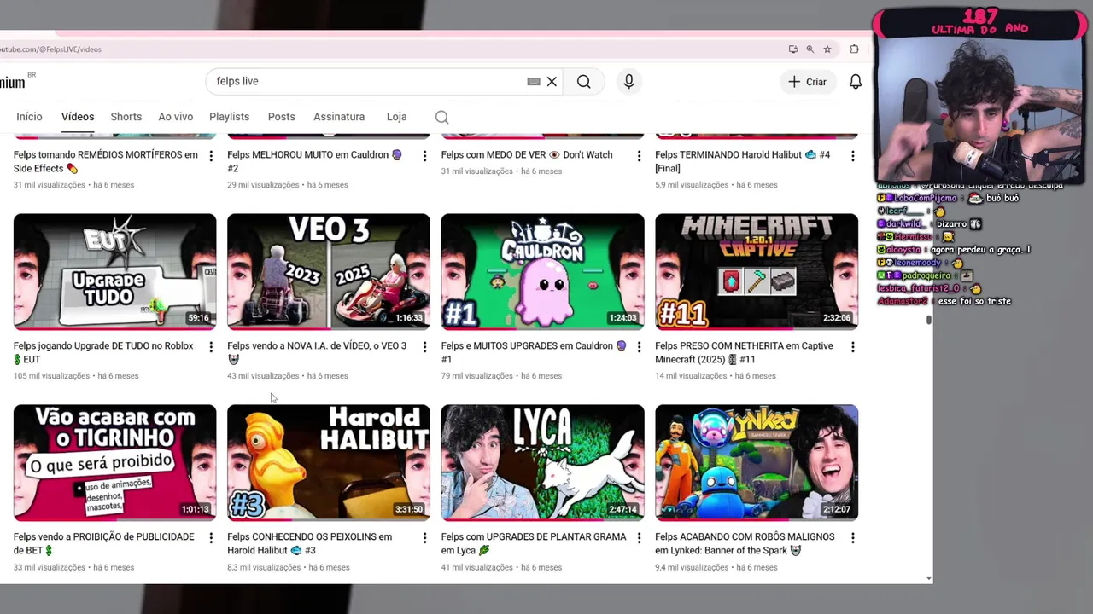
Task: Click the Criar button
Action: 807,82
